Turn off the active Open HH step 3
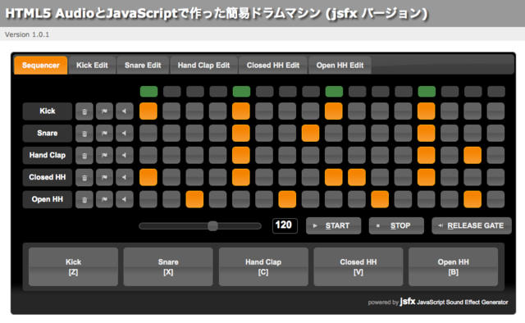 pyautogui.click(x=194, y=199)
